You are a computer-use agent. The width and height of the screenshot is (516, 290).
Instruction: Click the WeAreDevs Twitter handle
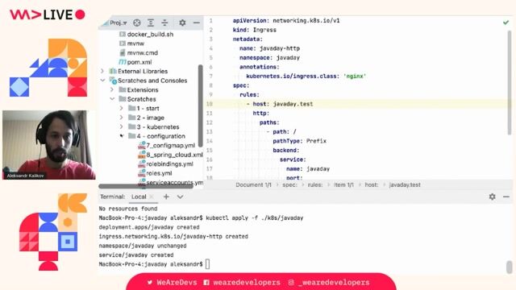[173, 283]
